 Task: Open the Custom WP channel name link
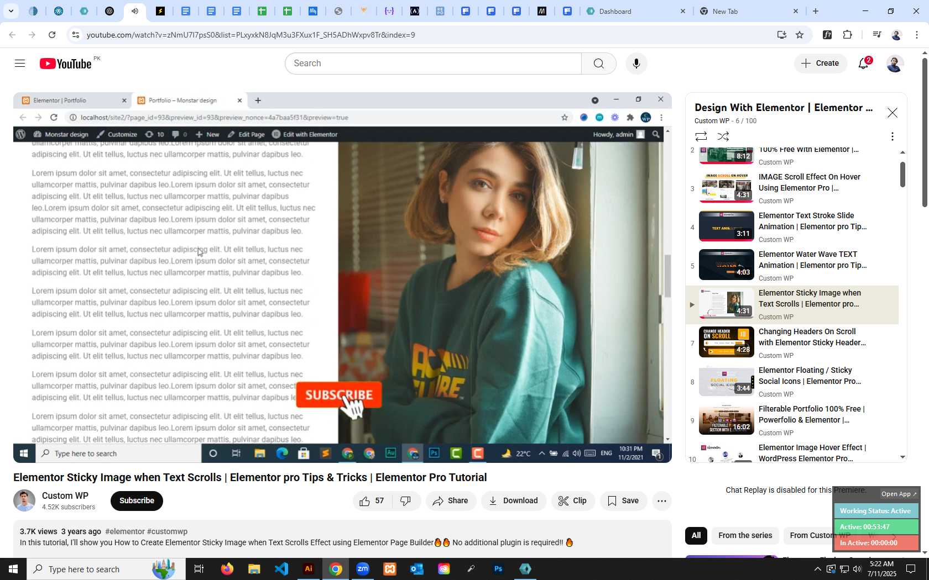(x=65, y=496)
